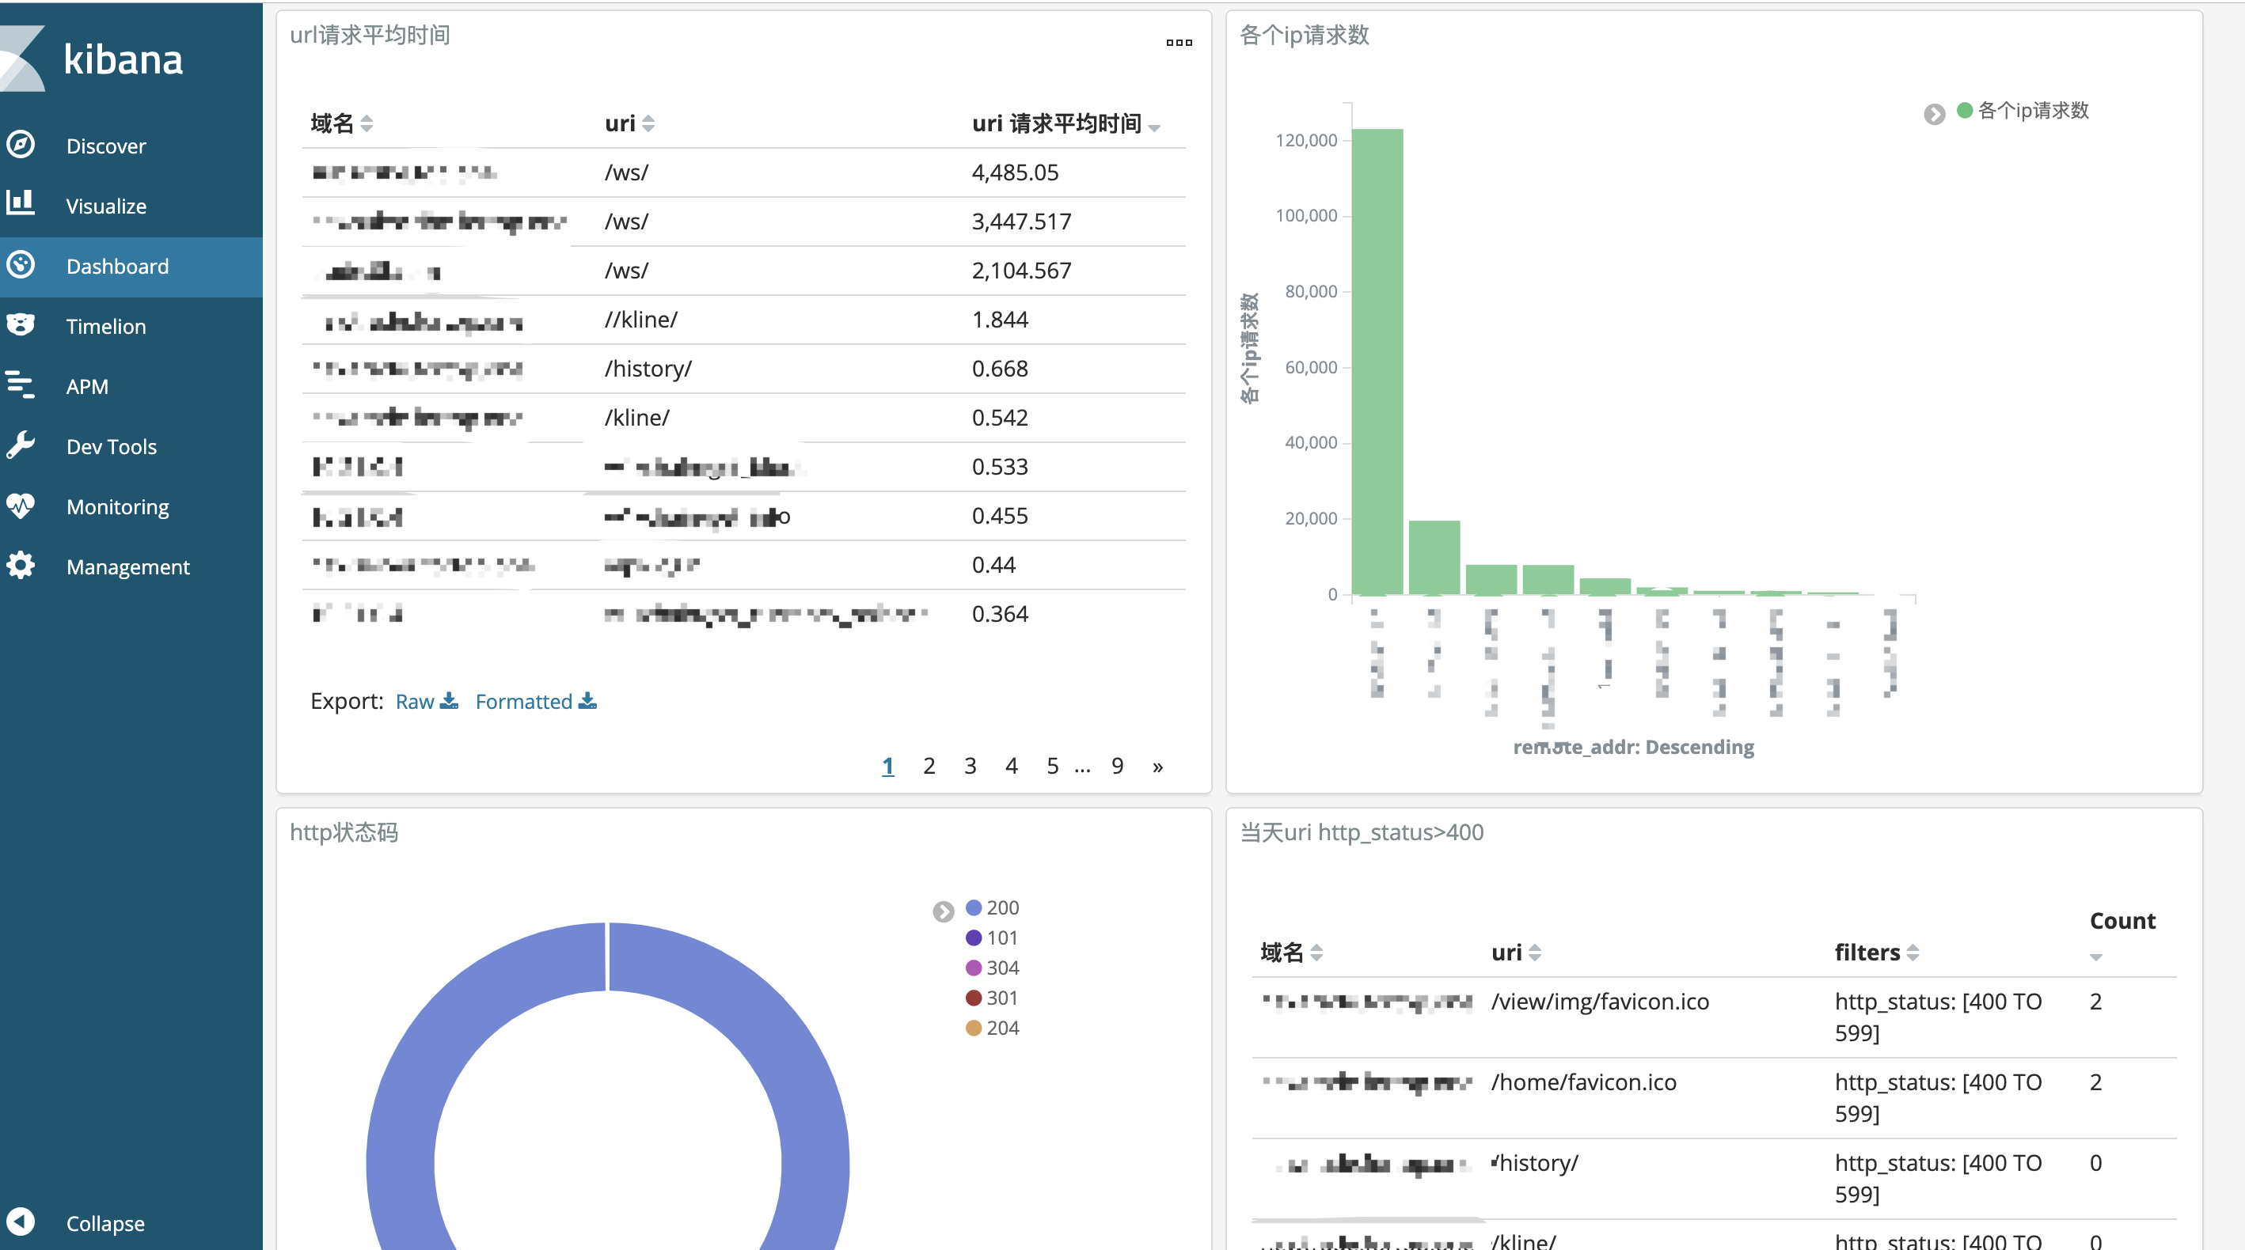This screenshot has height=1250, width=2245.
Task: Select the Dashboard menu label
Action: pyautogui.click(x=118, y=266)
